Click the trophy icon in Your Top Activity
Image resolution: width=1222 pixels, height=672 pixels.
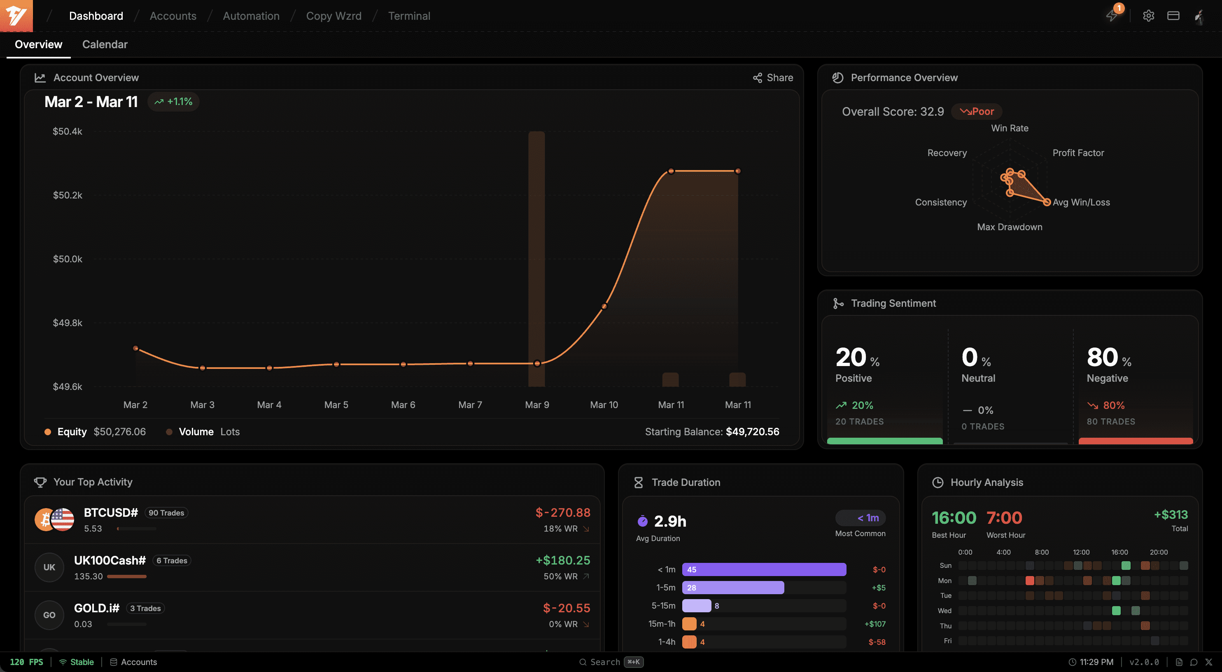[41, 482]
